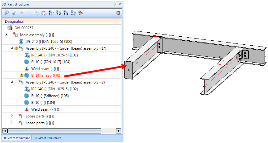Screen dimensions: 268x143
Task: Click the second Weld seam icon
Action: tap(27, 109)
